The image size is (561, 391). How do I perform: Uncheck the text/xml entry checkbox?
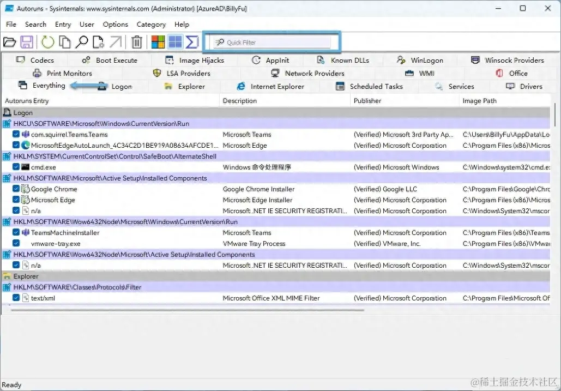coord(16,298)
